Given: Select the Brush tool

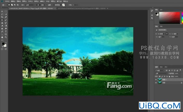Looking at the screenshot, I should click(x=6, y=20).
